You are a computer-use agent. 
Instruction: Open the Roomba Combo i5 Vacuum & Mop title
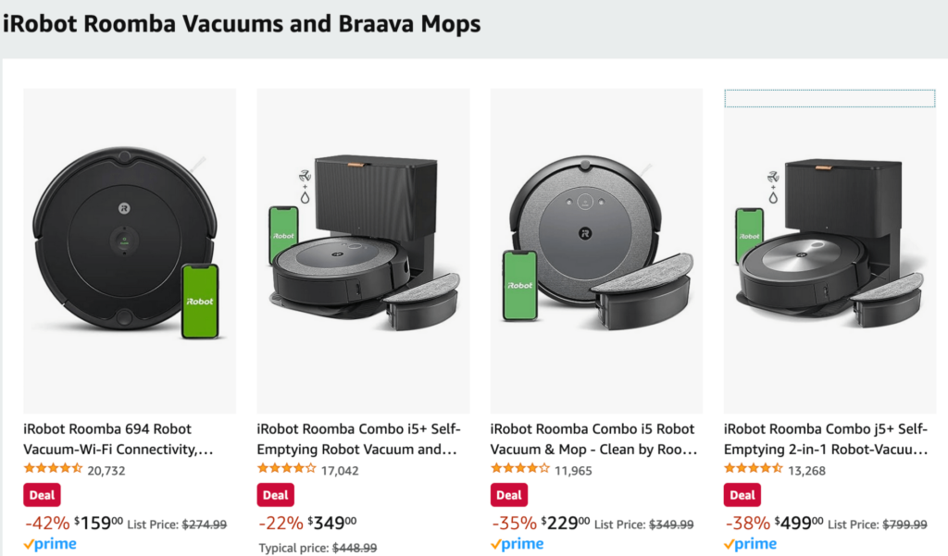593,439
